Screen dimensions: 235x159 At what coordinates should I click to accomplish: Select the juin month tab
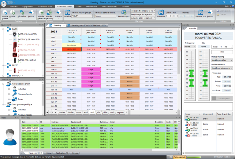point(98,112)
